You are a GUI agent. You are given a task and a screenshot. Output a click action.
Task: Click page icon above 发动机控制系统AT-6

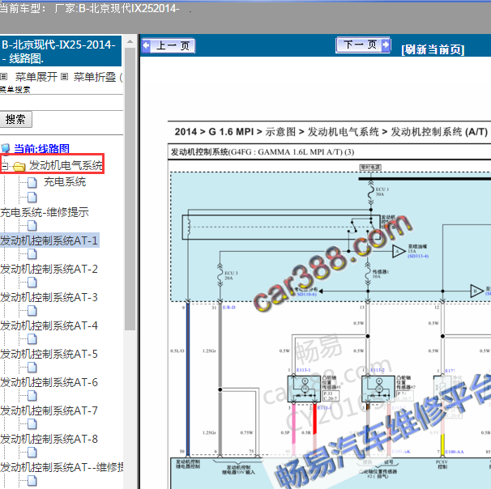click(32, 368)
